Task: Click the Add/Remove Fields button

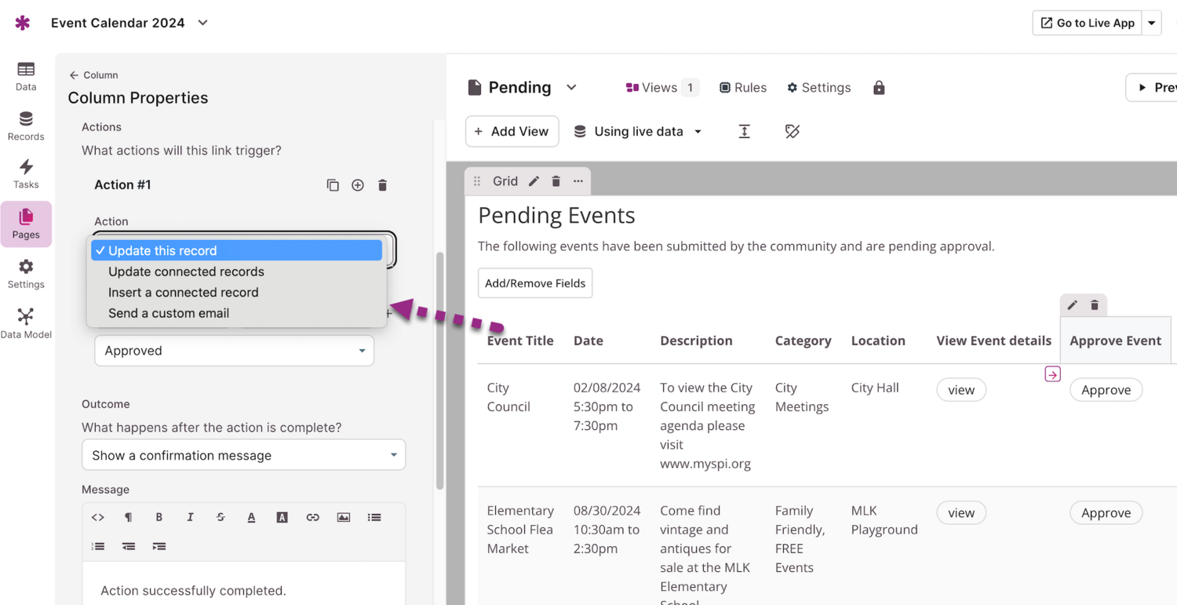Action: pyautogui.click(x=535, y=283)
